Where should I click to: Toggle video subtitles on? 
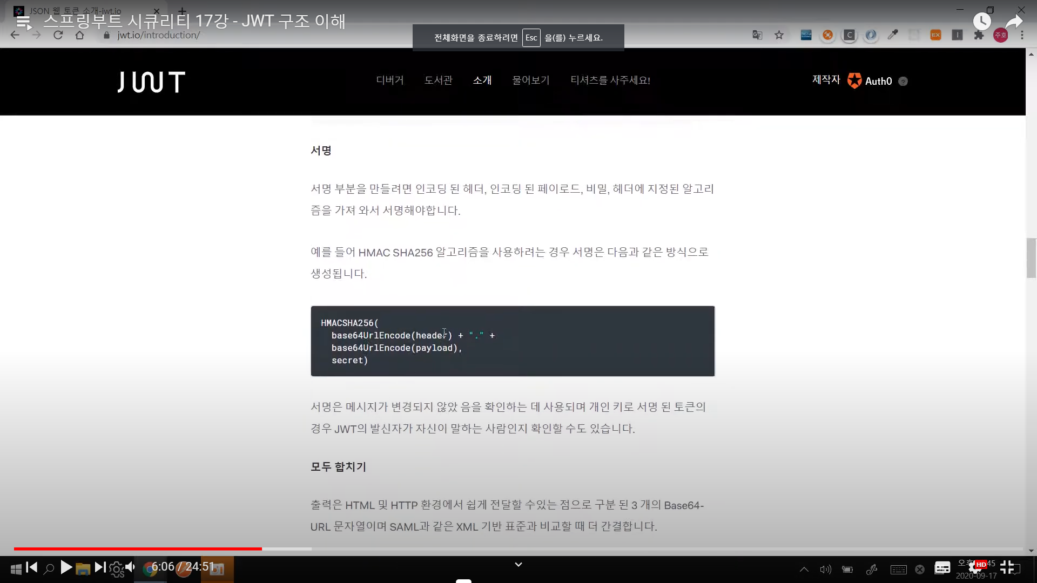point(942,567)
